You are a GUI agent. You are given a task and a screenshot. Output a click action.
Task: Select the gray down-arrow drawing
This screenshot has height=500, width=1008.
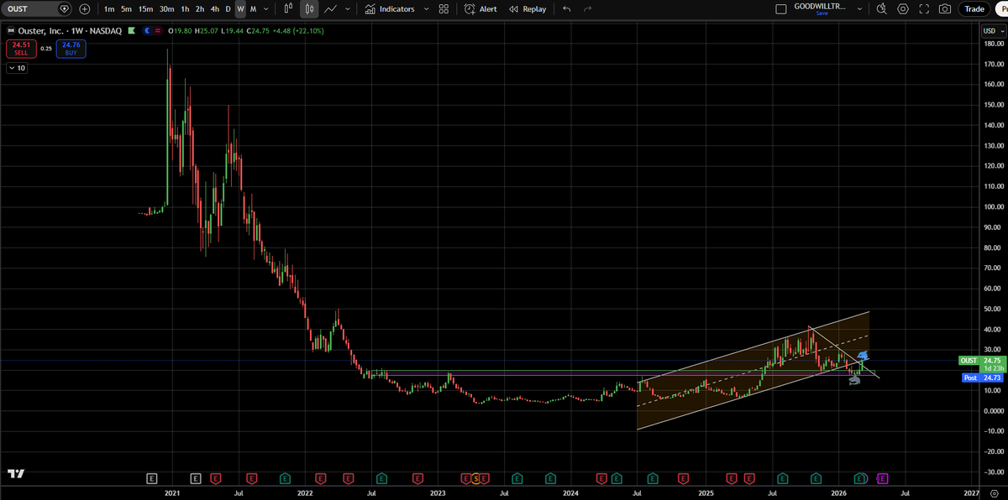854,379
